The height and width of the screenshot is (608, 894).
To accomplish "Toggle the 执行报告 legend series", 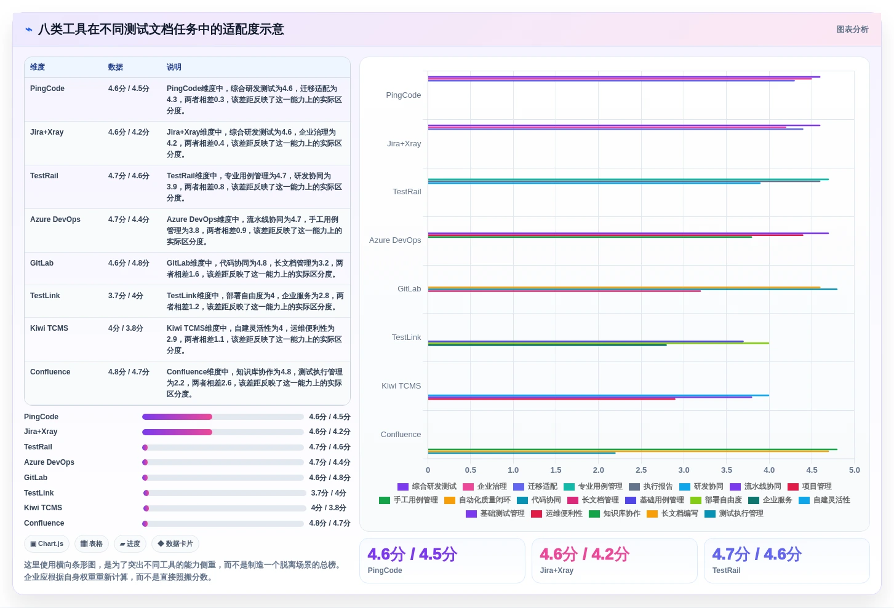I will (651, 486).
